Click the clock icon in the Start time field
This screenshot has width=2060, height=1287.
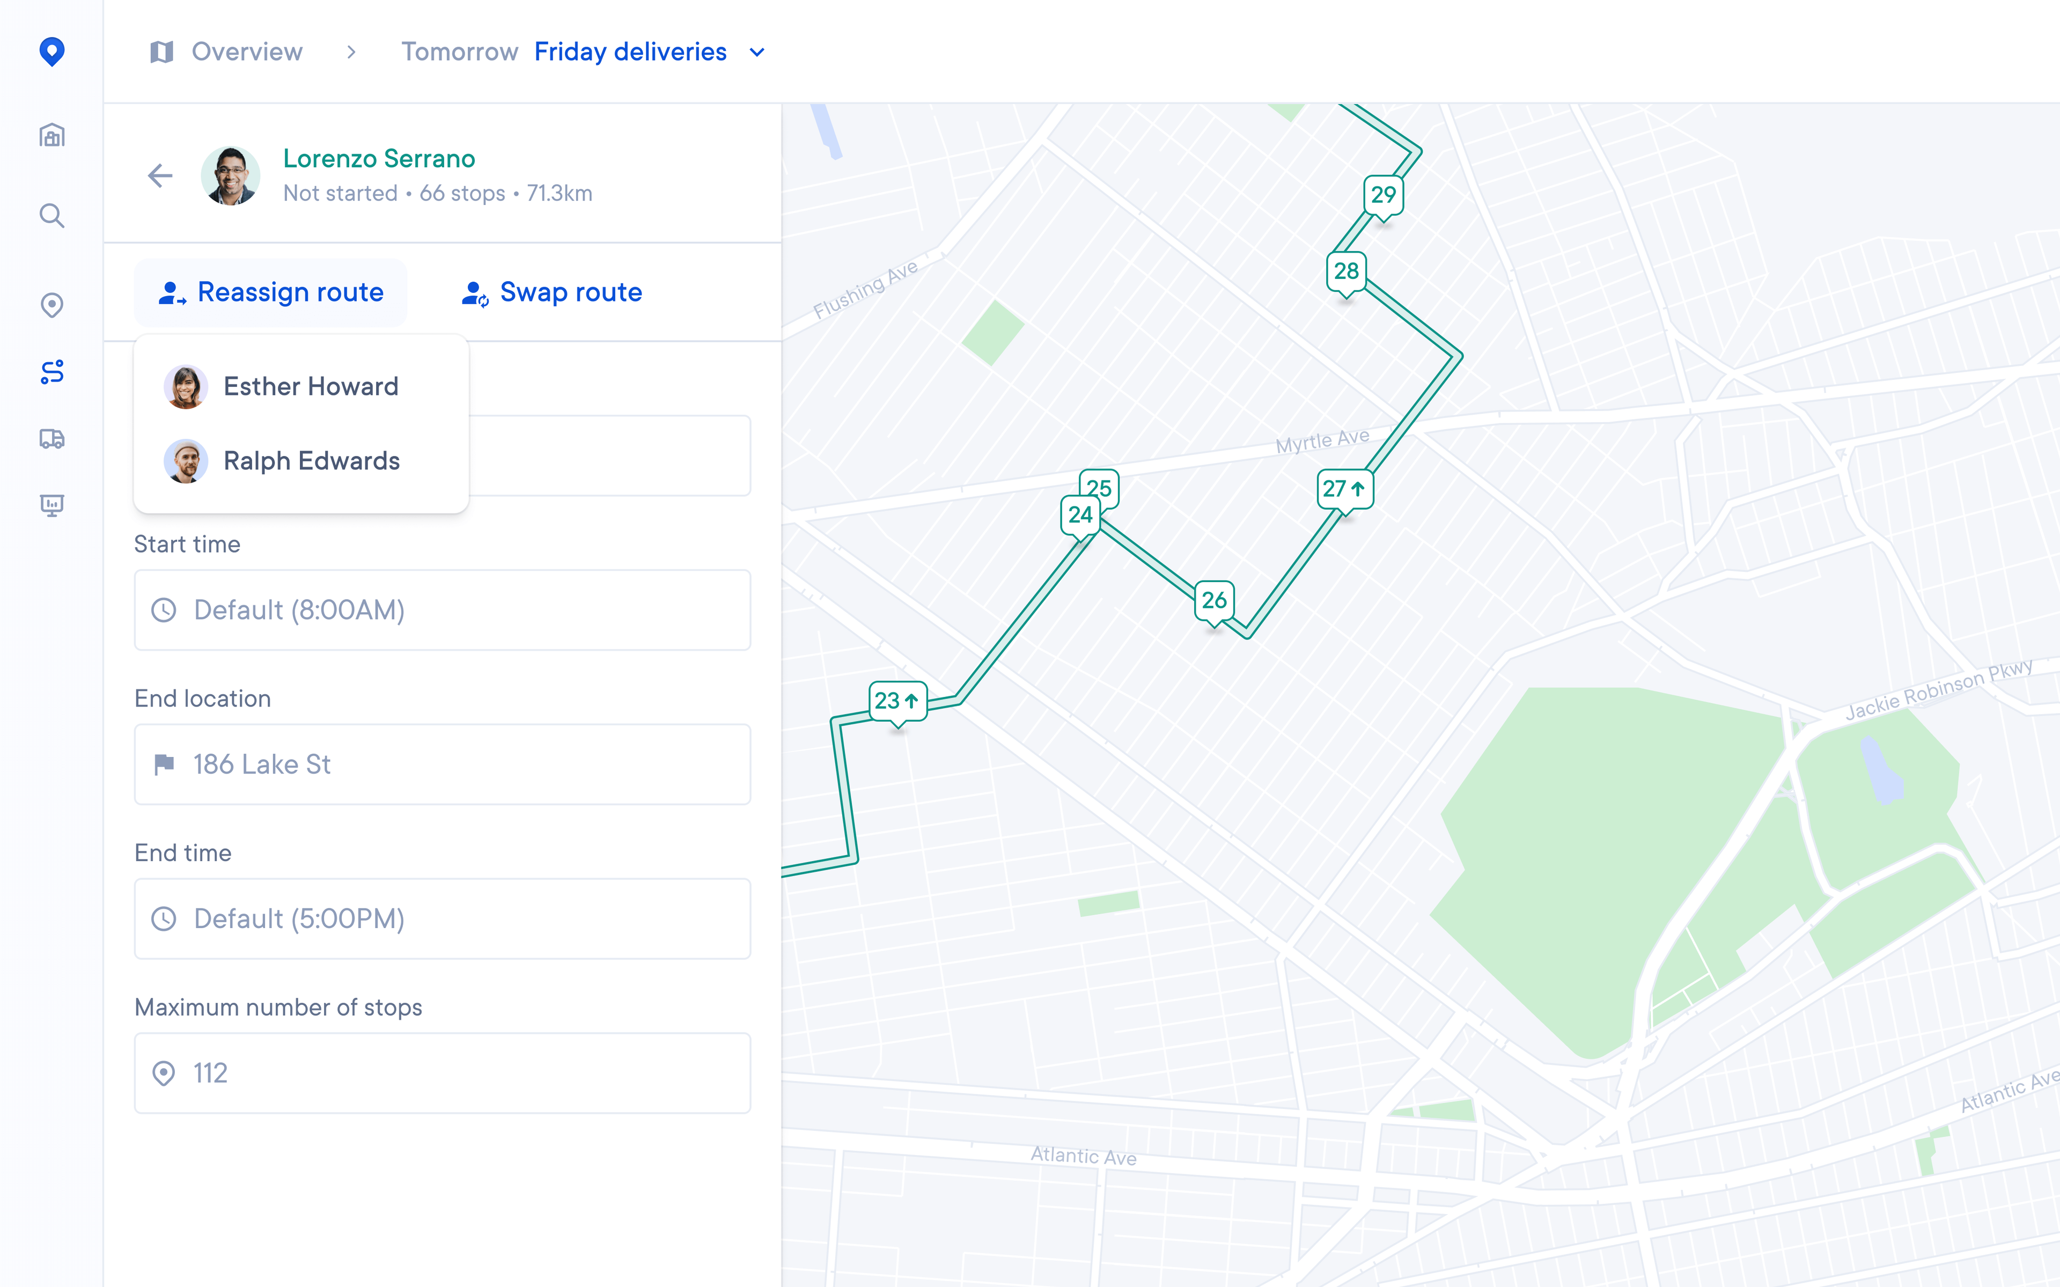[165, 609]
